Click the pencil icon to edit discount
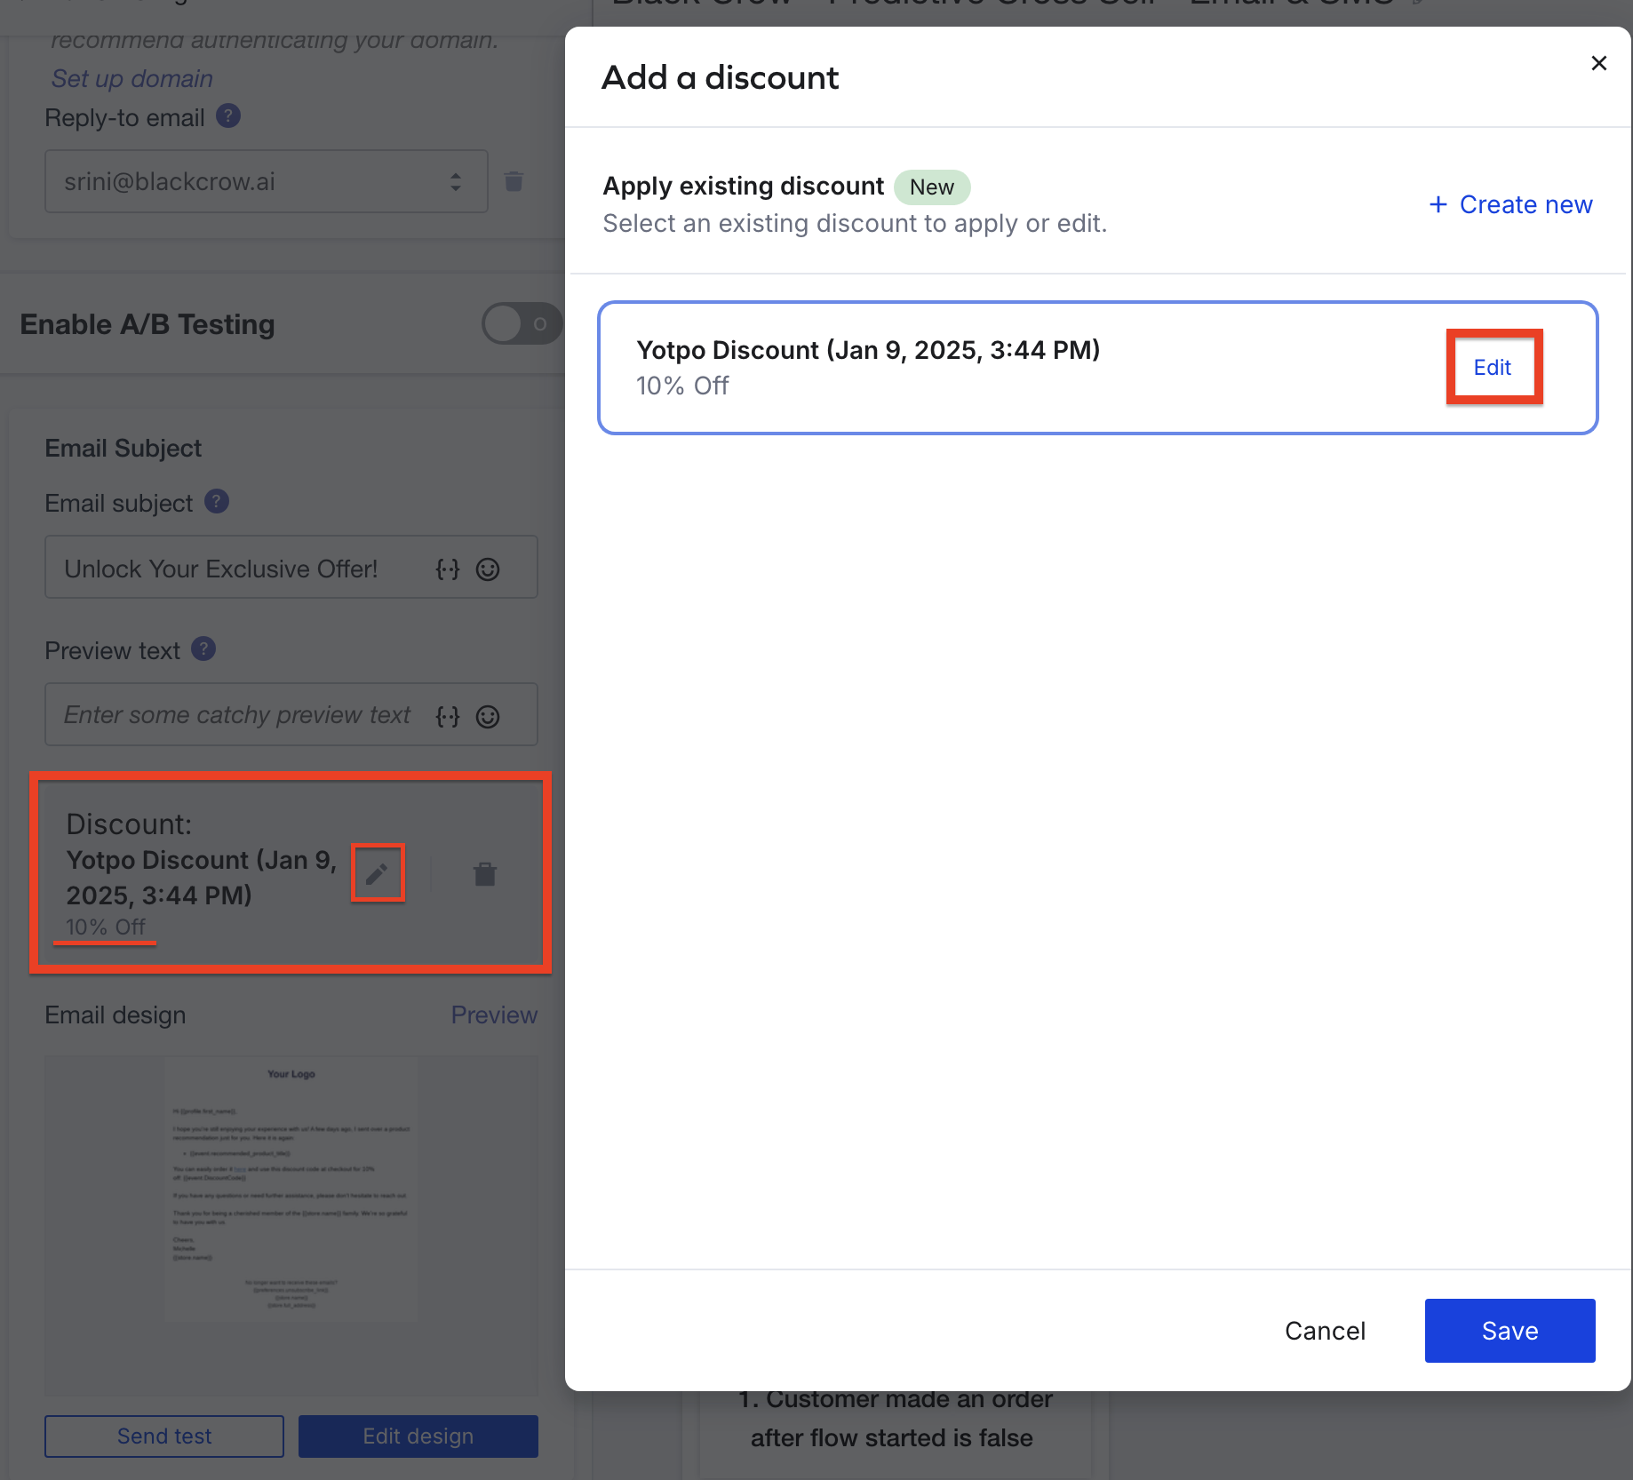 coord(377,874)
